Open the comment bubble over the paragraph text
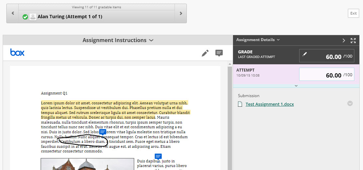 103,132
